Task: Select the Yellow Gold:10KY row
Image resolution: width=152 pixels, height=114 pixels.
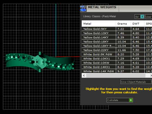Action: tap(117, 33)
